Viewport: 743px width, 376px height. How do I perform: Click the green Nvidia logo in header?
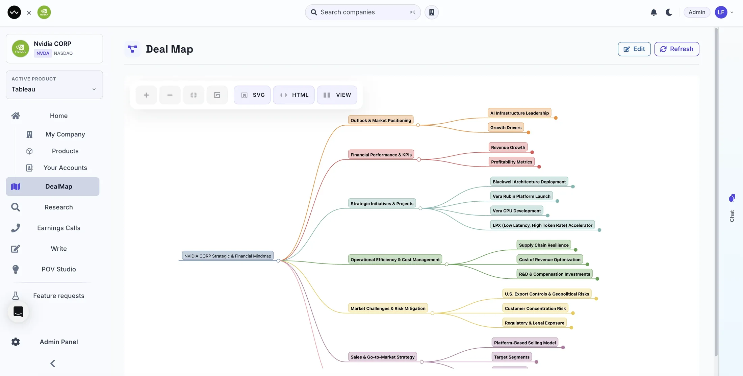(44, 12)
